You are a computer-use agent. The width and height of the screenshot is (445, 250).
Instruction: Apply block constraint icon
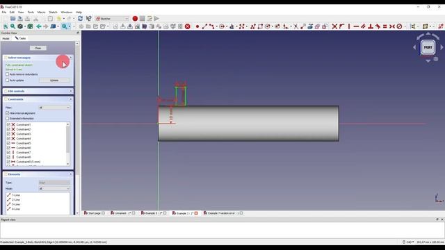[399, 26]
